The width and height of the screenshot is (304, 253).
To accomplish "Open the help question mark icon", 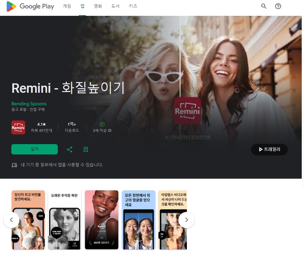I will [x=278, y=6].
